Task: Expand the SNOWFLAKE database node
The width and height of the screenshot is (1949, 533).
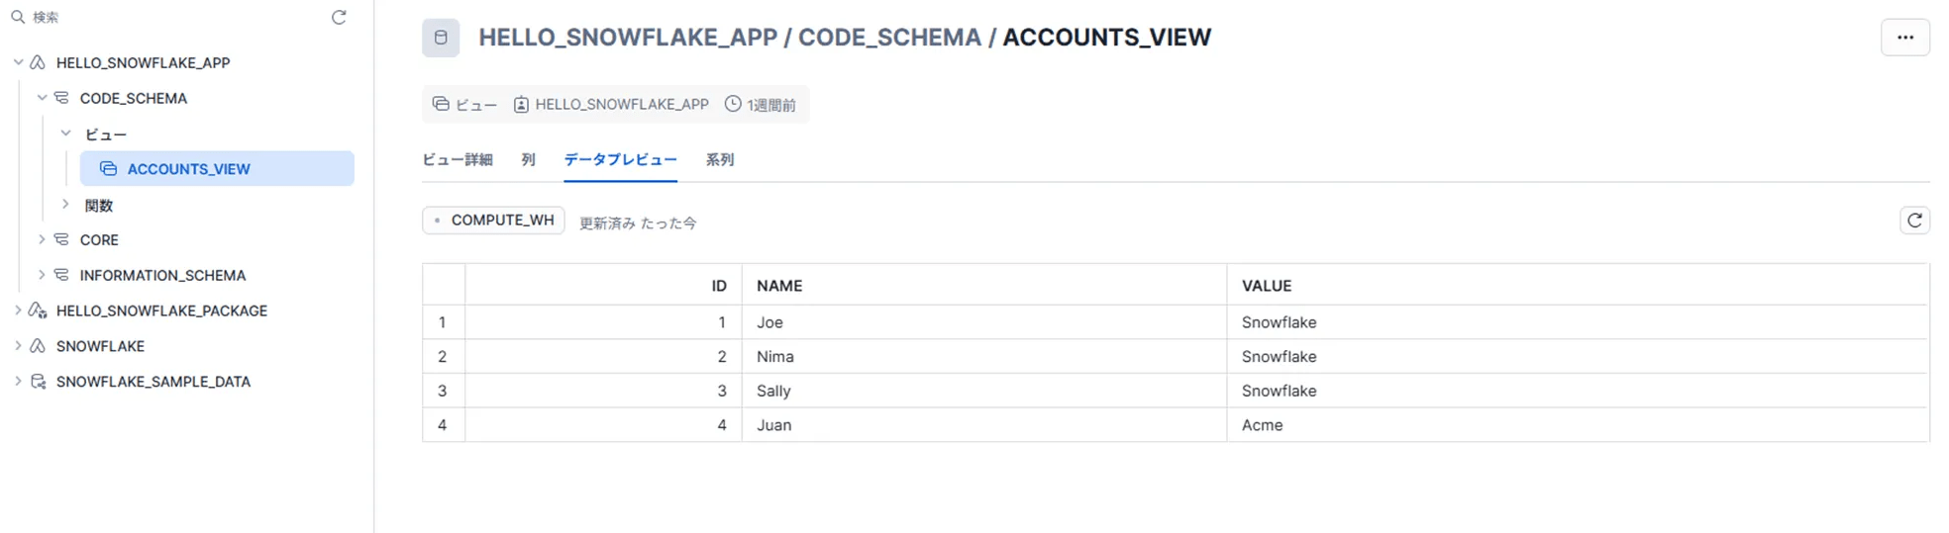Action: coord(18,346)
